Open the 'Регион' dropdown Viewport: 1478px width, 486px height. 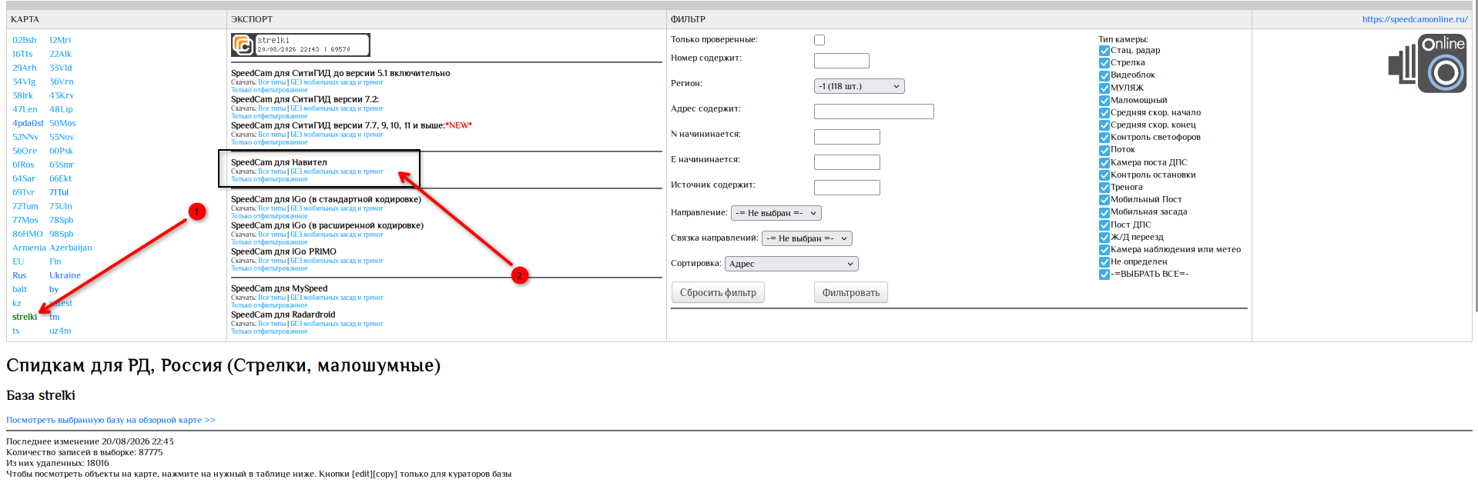pos(859,86)
